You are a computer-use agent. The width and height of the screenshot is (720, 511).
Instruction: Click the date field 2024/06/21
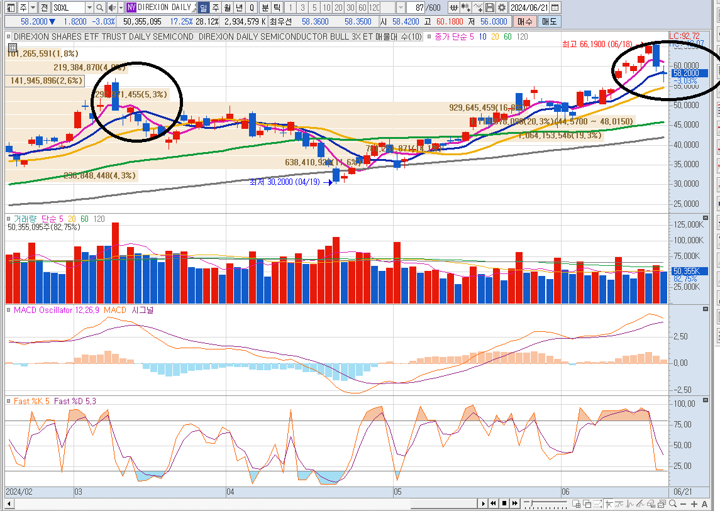pos(529,8)
